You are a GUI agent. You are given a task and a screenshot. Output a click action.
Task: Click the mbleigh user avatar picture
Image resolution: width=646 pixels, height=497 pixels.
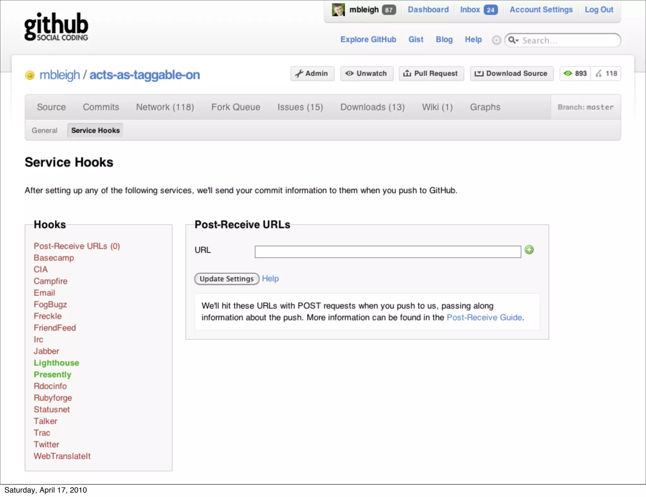tap(338, 10)
